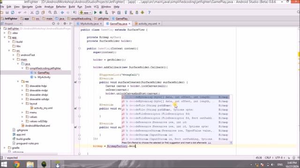The height and width of the screenshot is (168, 300).
Task: Click the UTF-8 encoding status
Action: coord(280,158)
